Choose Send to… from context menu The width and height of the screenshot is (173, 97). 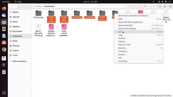click(x=139, y=54)
